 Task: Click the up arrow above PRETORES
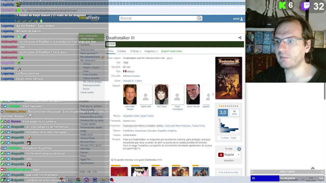click(x=313, y=168)
